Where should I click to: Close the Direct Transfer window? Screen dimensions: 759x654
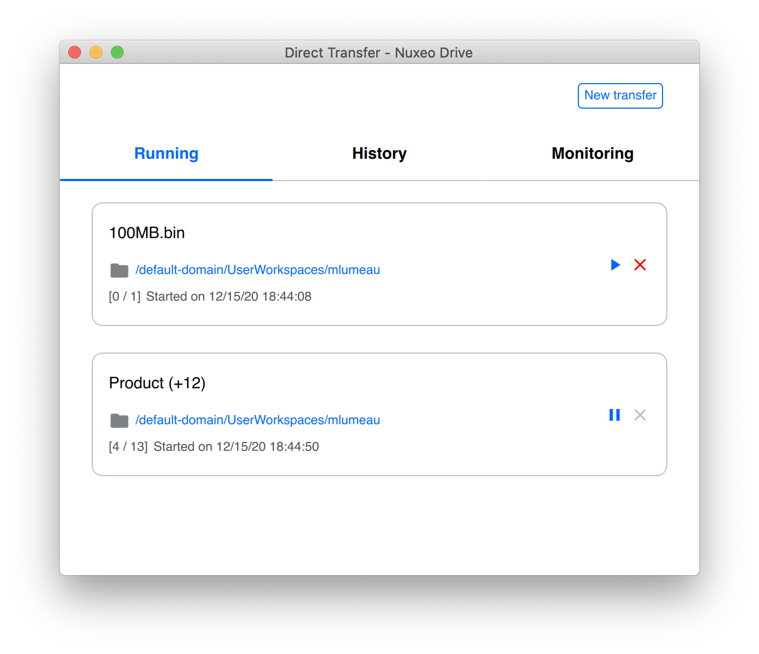pos(75,52)
